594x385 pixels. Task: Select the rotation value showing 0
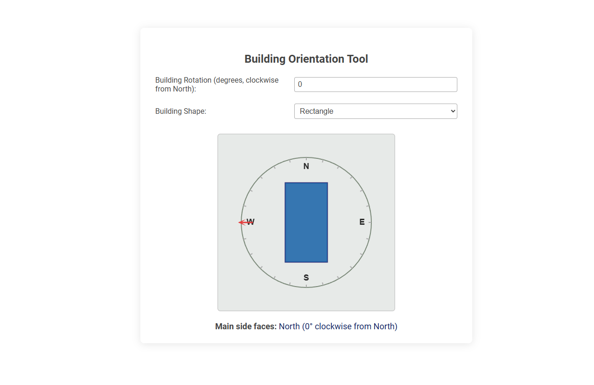pos(299,84)
